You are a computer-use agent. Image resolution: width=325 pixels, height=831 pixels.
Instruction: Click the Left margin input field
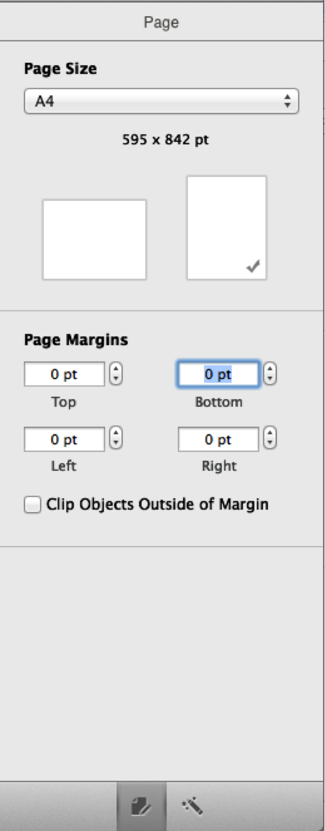65,440
